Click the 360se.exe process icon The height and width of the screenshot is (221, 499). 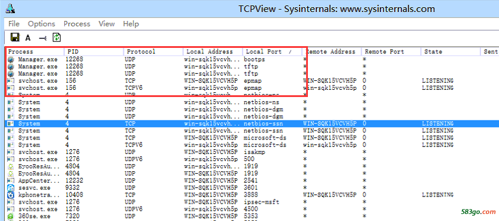coord(11,216)
